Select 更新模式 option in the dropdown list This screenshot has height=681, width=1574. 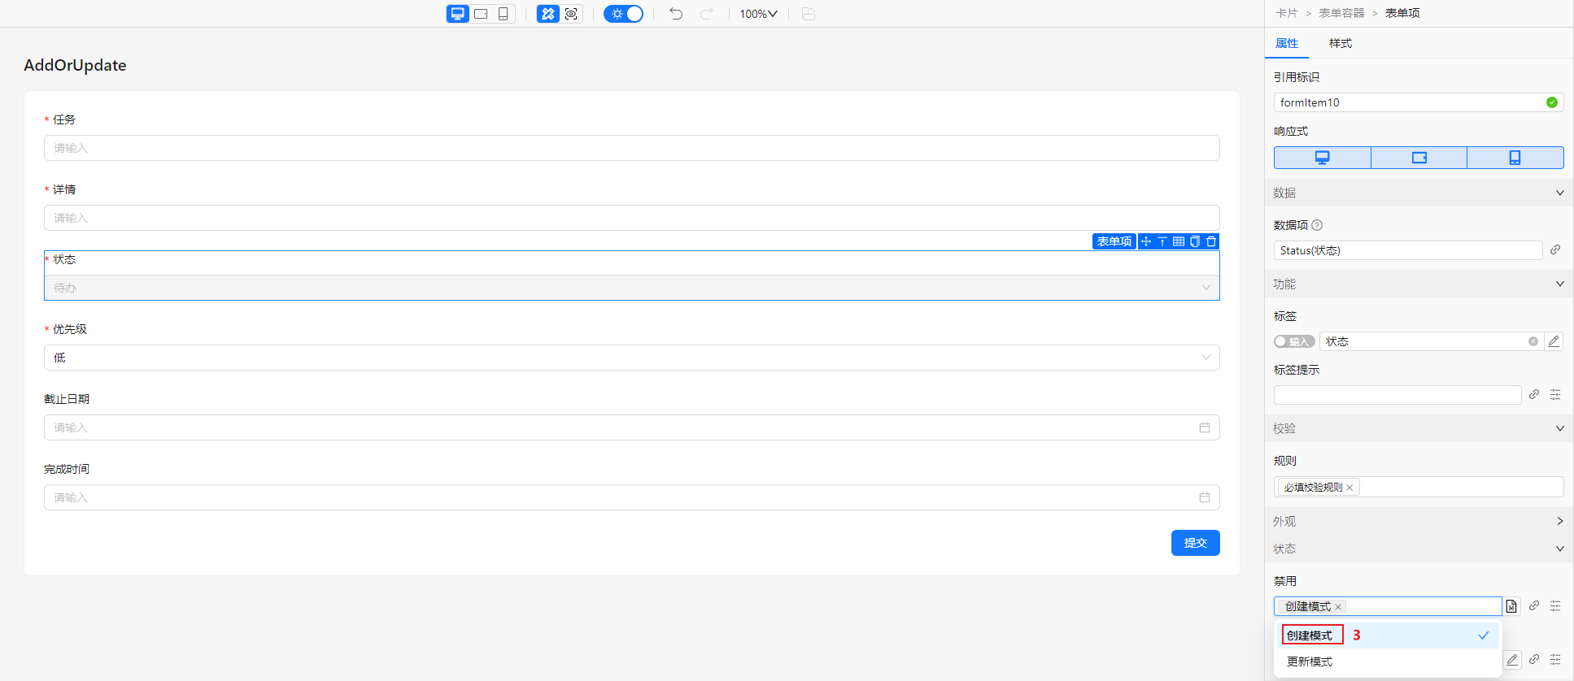pyautogui.click(x=1310, y=661)
